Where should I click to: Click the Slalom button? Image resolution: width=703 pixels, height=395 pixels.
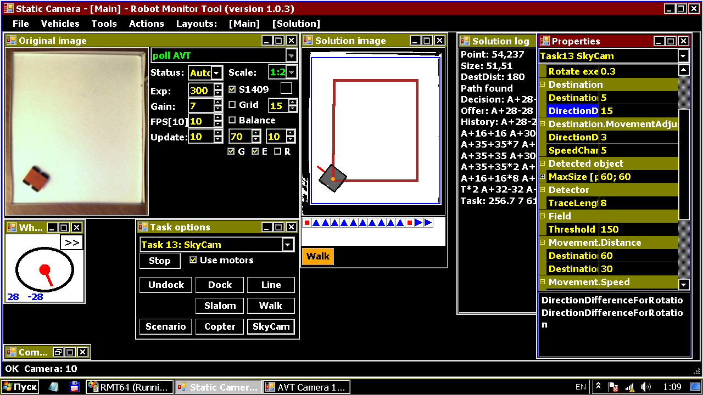coord(220,306)
